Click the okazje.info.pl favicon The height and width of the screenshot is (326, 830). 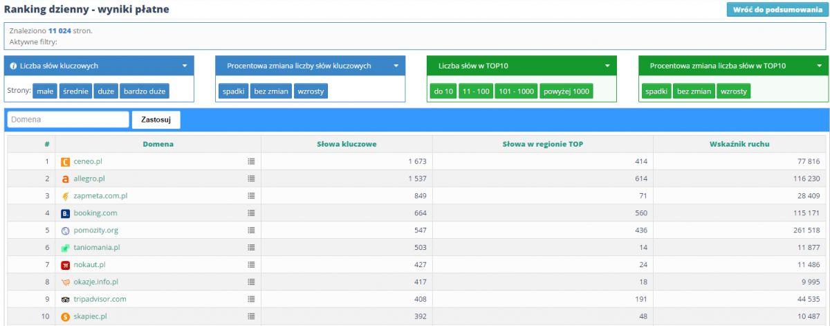click(66, 282)
